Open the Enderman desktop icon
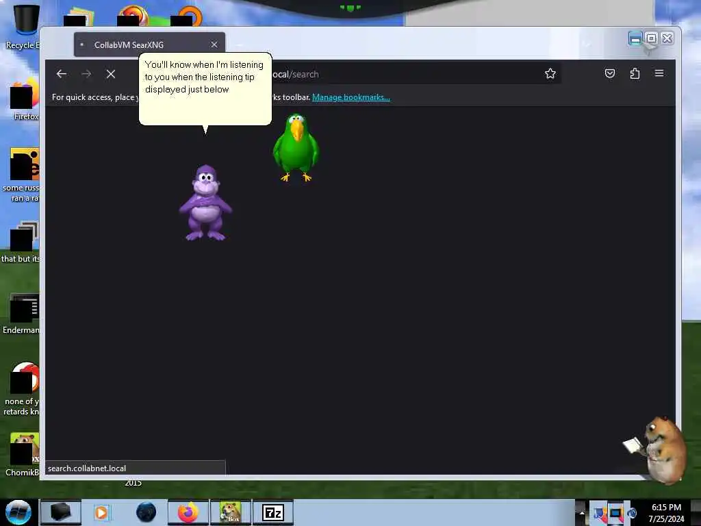The image size is (701, 526). pyautogui.click(x=23, y=314)
